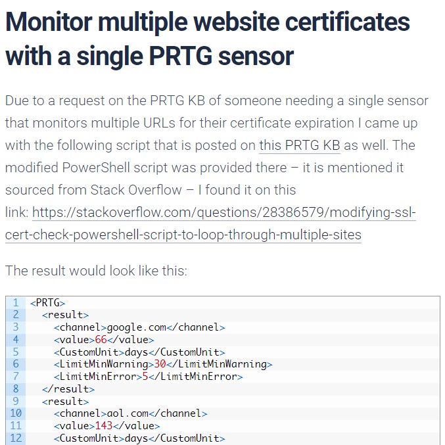This screenshot has height=445, width=445.
Task: Click the LimitMinWarning value 30
Action: (x=160, y=364)
